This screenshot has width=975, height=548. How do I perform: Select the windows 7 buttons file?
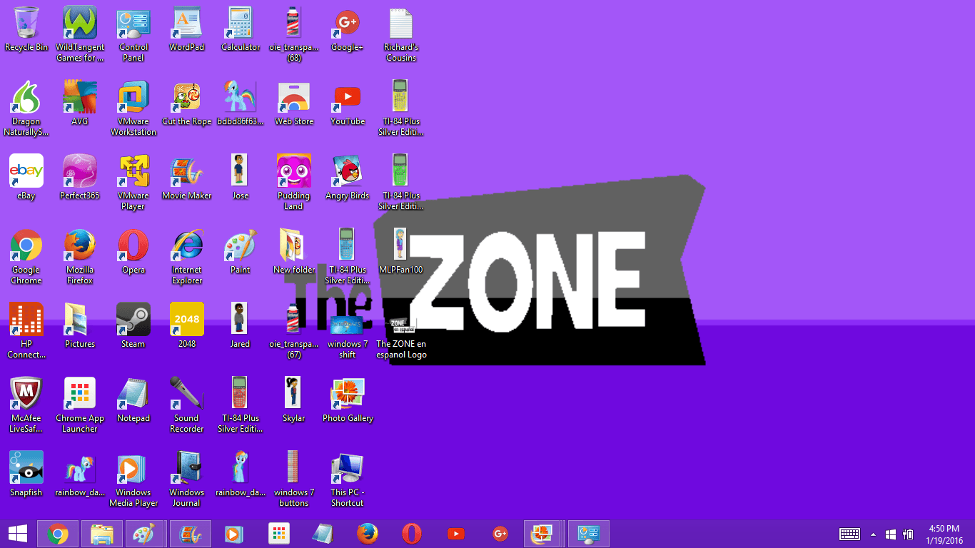294,480
